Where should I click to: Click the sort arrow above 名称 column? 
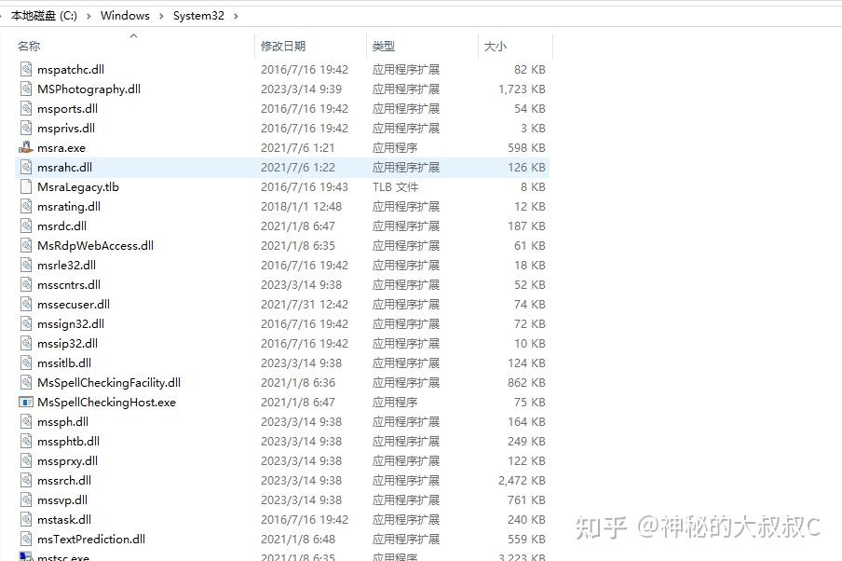(133, 35)
